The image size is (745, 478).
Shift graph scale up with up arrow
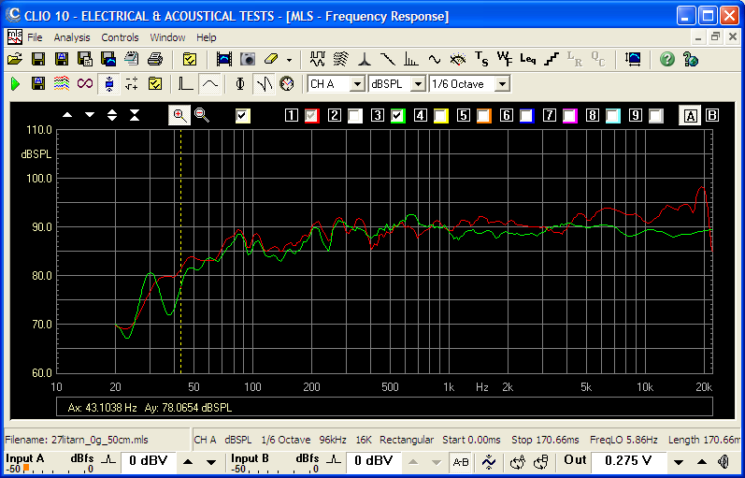(x=67, y=115)
